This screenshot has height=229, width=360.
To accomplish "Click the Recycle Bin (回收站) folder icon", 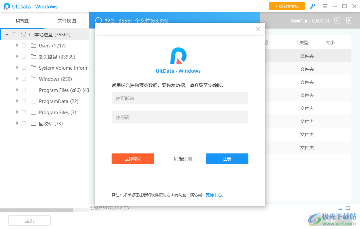I will (33, 123).
